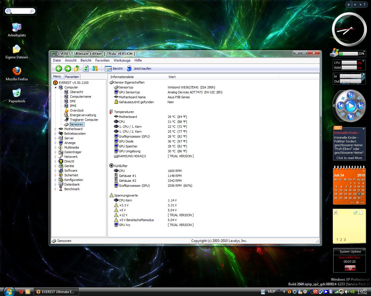This screenshot has height=296, width=371.
Task: Click the Papierkorb recycle bin icon
Action: [x=17, y=93]
